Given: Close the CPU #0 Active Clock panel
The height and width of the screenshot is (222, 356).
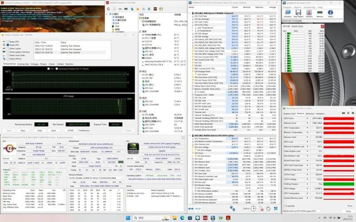Looking at the screenshot, I should [322, 26].
